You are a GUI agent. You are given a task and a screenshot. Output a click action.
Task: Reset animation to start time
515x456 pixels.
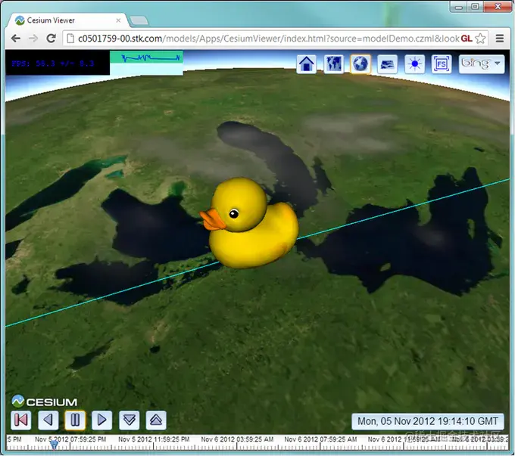21,420
